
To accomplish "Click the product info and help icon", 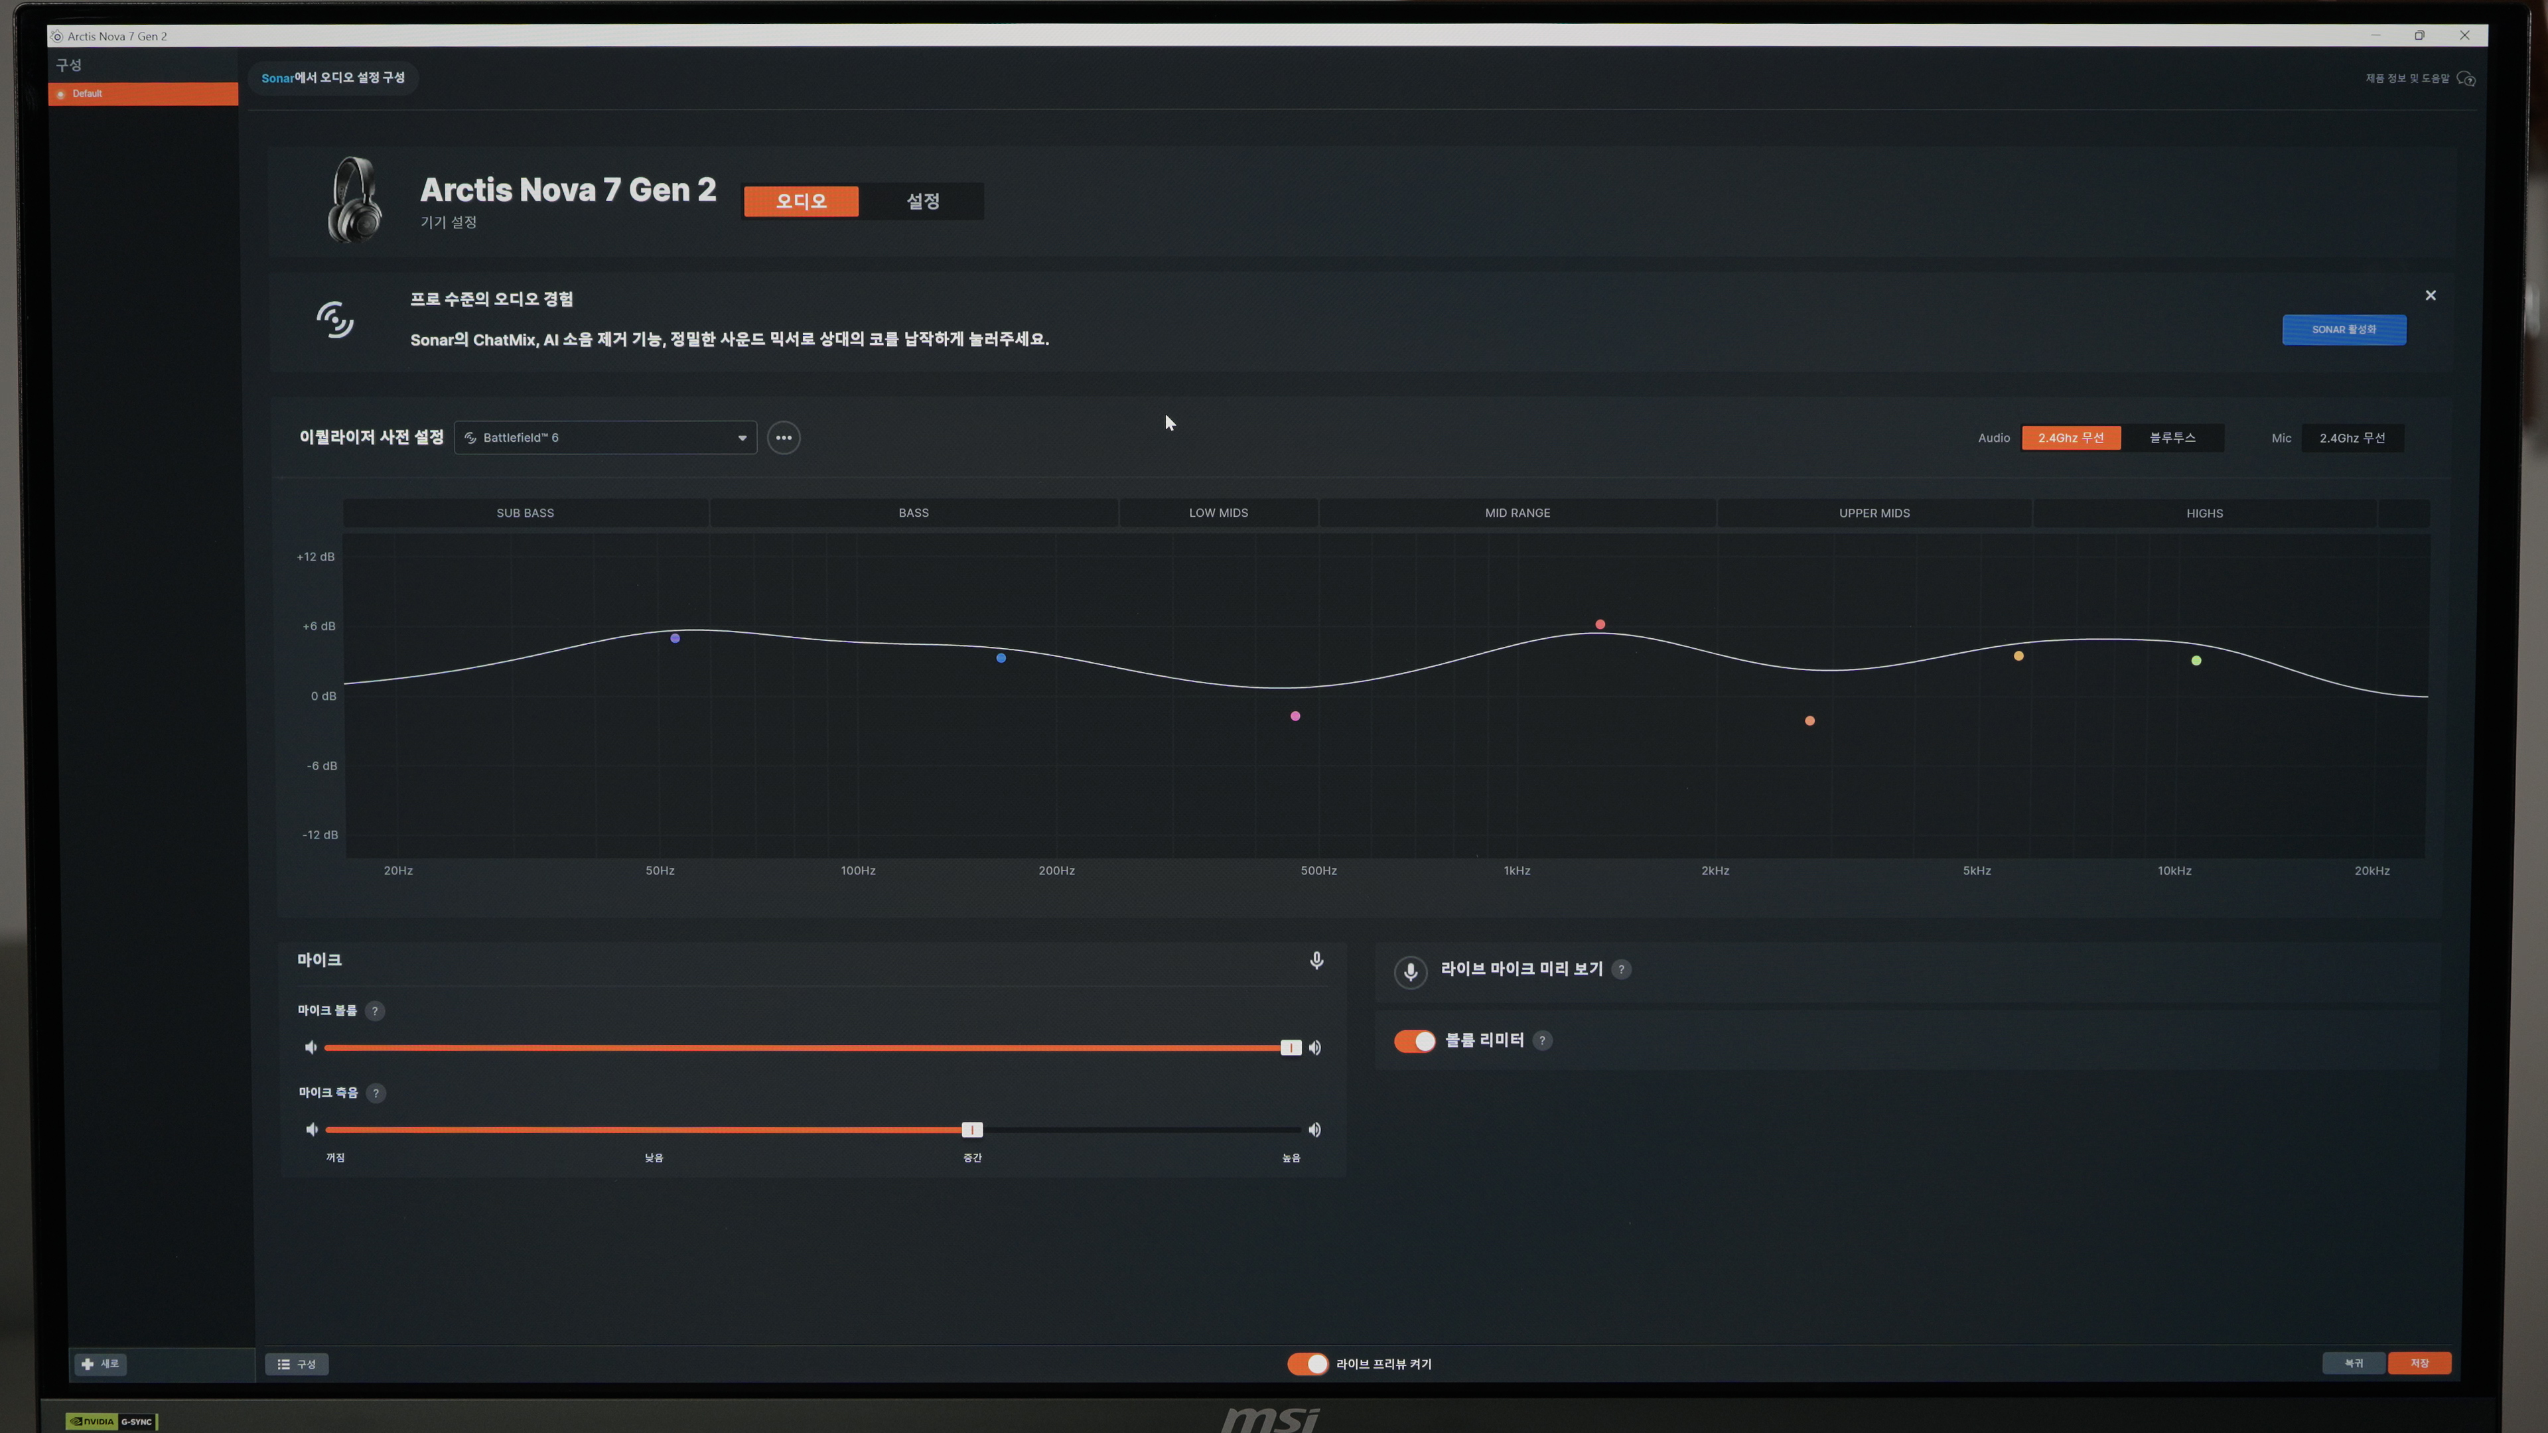I will [2466, 79].
